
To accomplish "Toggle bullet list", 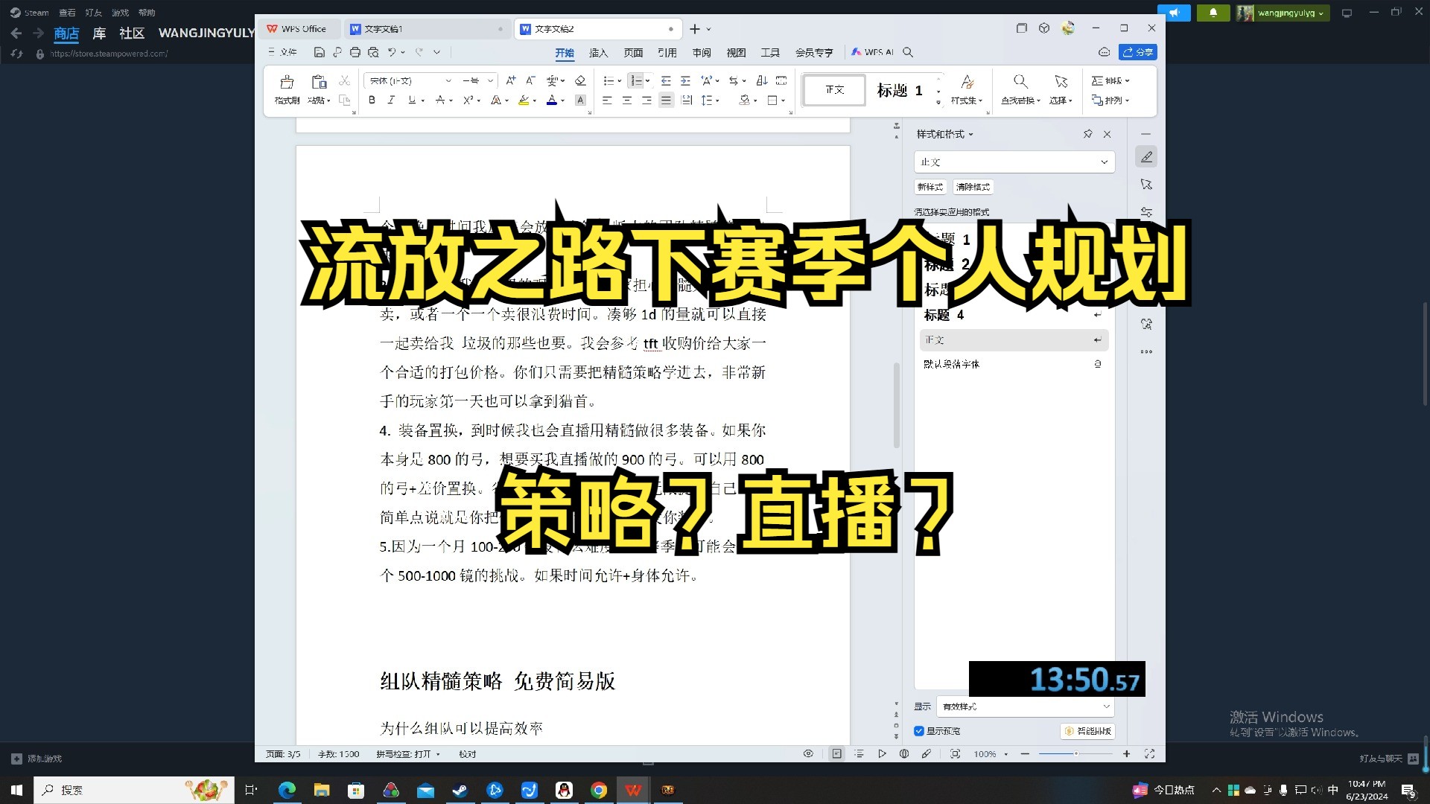I will (608, 80).
